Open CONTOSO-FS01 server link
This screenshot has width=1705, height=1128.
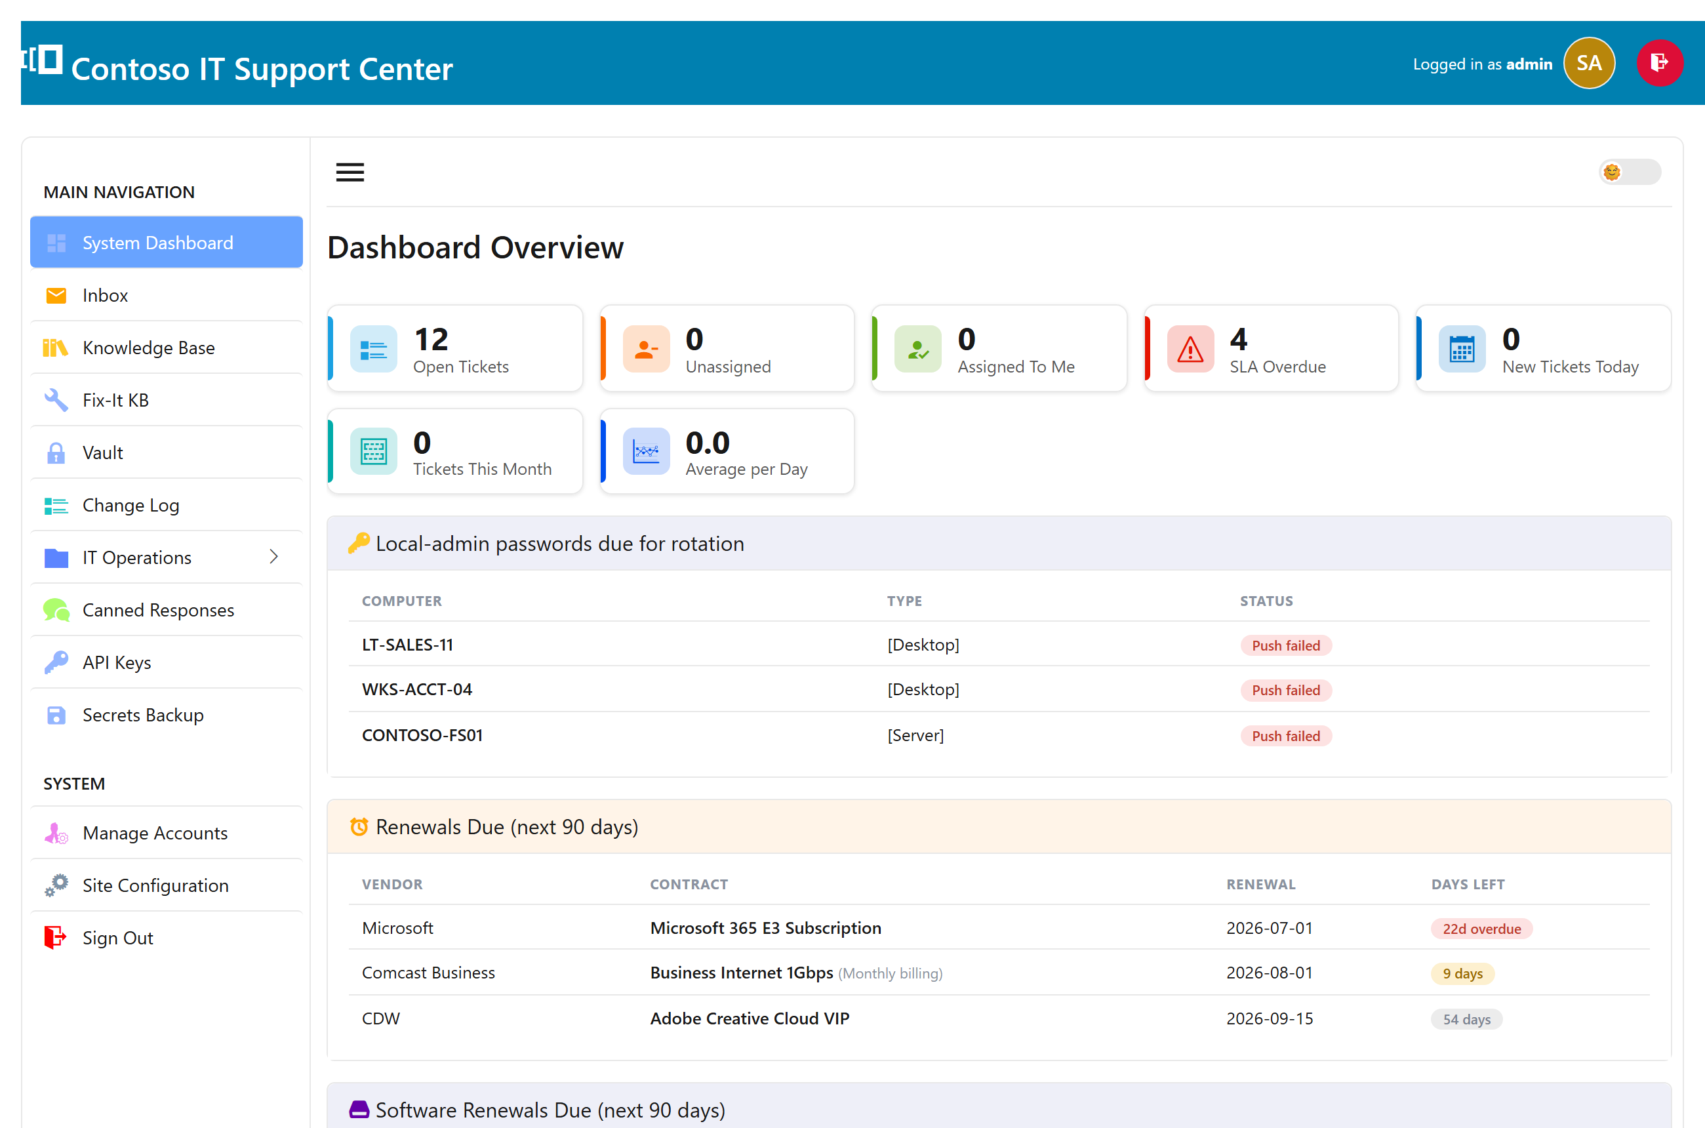(422, 736)
